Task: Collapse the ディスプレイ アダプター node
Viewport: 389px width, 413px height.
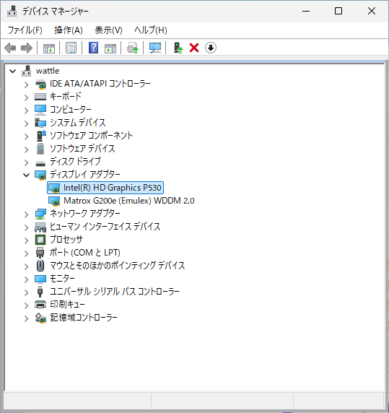Action: [26, 175]
